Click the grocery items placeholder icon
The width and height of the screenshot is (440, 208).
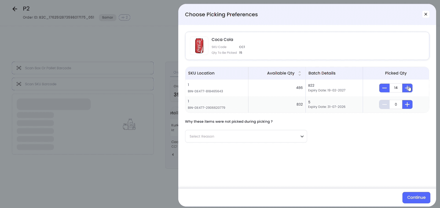[129, 124]
